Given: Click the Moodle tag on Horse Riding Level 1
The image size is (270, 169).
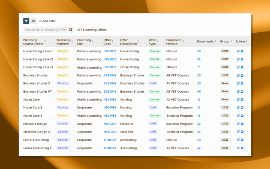Looking at the screenshot, I should [63, 51].
